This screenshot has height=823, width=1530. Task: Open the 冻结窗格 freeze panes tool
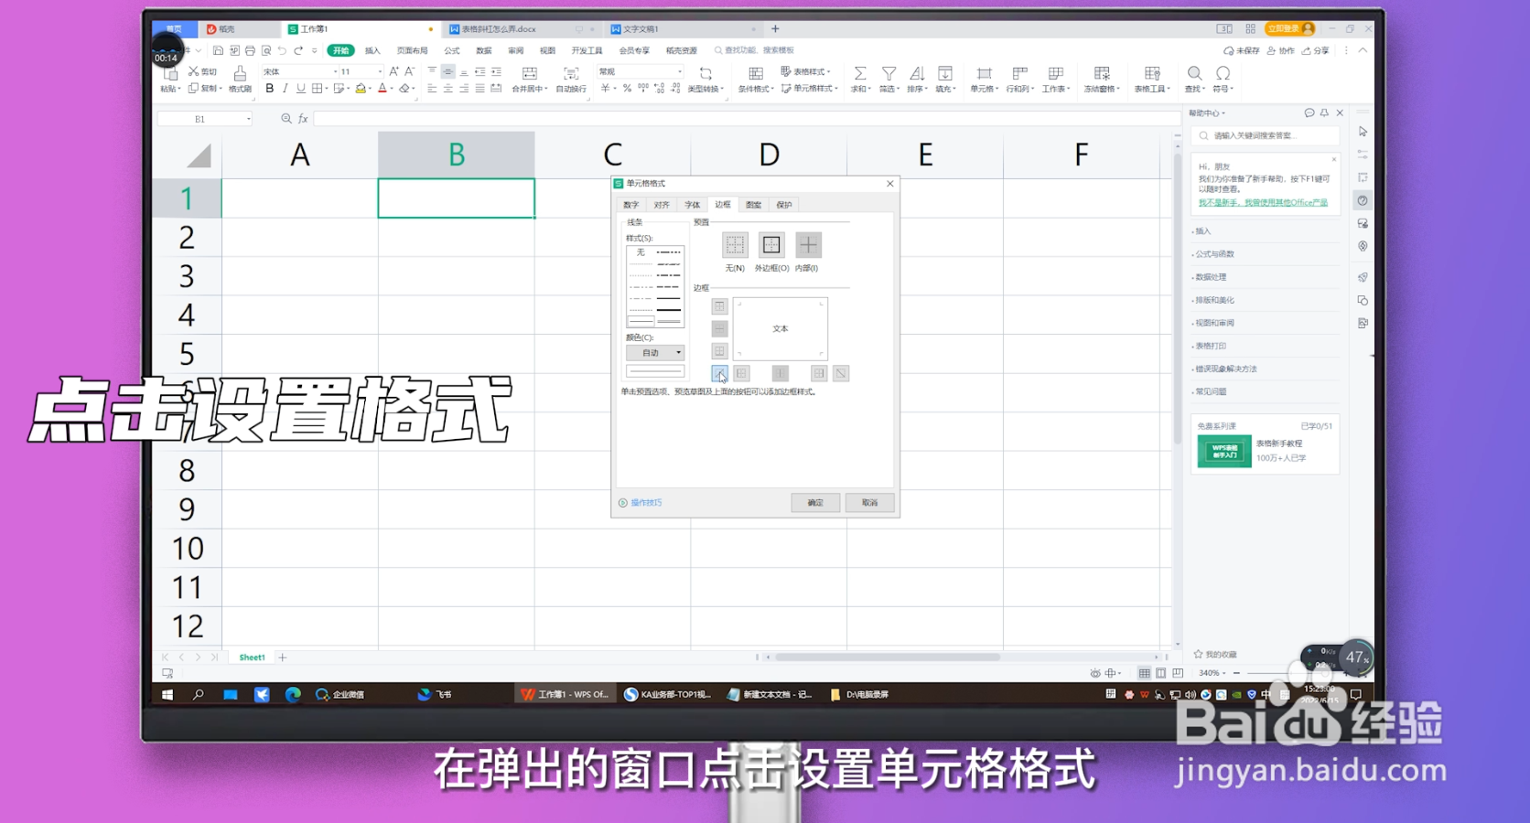point(1102,80)
